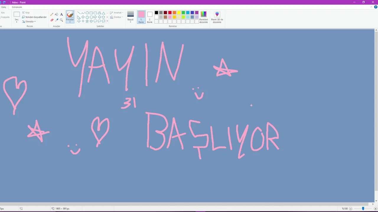The image size is (378, 212).
Task: Open Renkleri düzenle color editor
Action: pos(203,17)
